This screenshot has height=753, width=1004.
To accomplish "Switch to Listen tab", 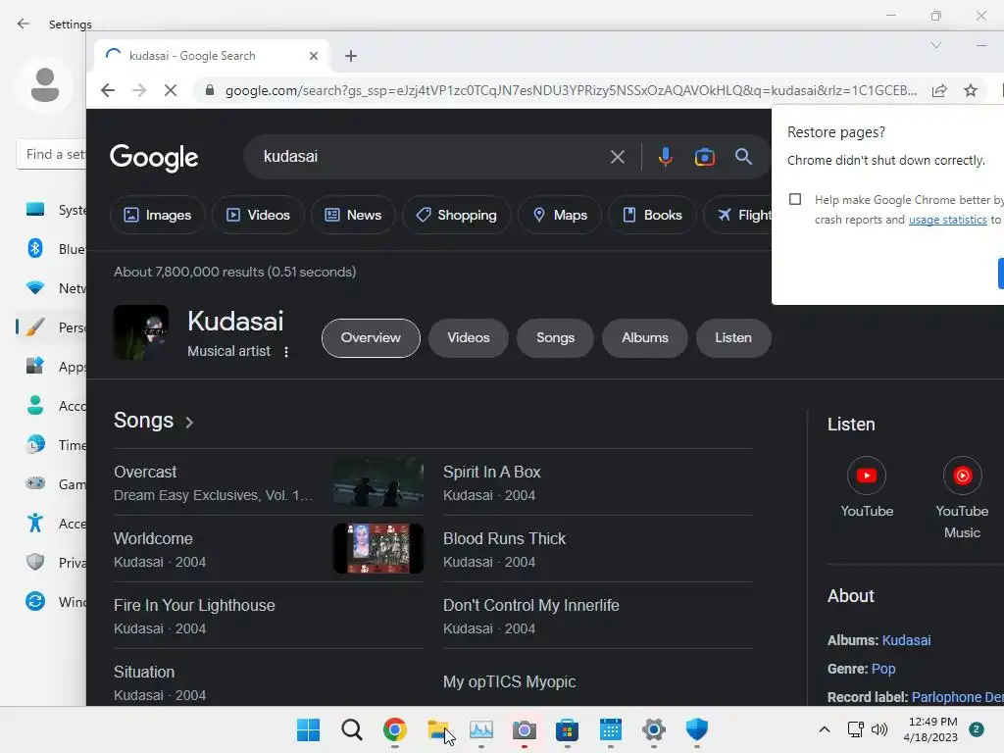I will coord(733,338).
